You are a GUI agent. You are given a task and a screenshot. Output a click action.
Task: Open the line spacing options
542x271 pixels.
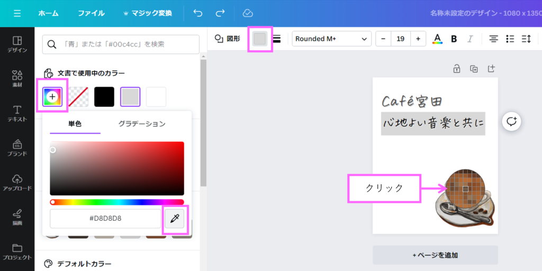(526, 39)
